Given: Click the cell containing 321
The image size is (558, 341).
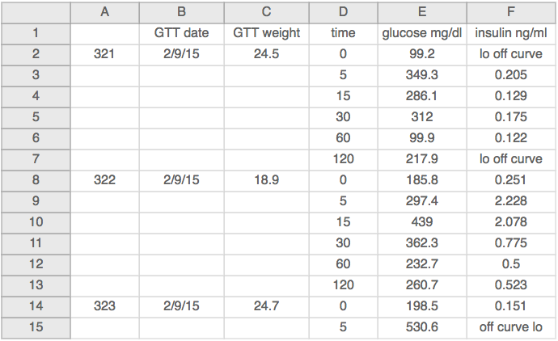Looking at the screenshot, I should pos(104,54).
